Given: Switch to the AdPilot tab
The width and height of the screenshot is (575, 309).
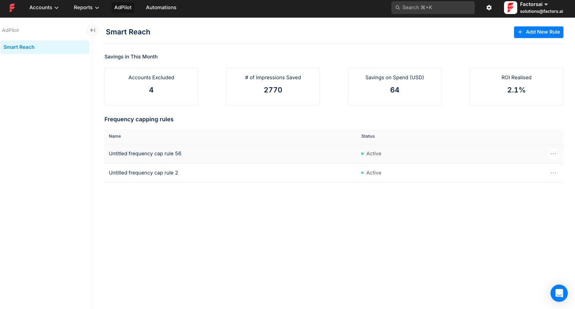Looking at the screenshot, I should 123,8.
